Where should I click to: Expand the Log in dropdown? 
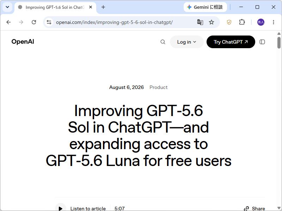[x=187, y=42]
